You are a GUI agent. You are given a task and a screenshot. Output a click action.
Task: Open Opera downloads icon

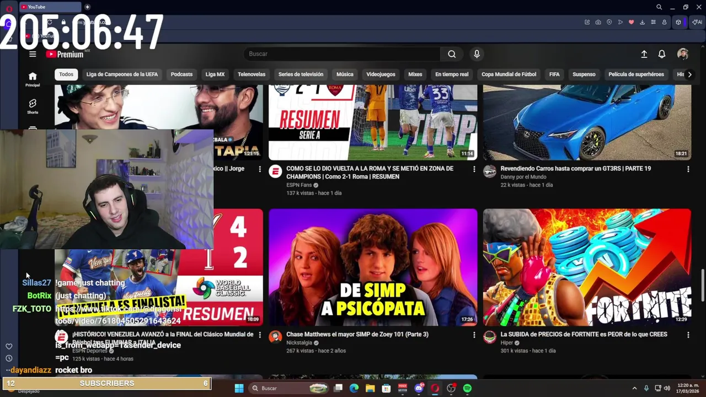click(643, 22)
